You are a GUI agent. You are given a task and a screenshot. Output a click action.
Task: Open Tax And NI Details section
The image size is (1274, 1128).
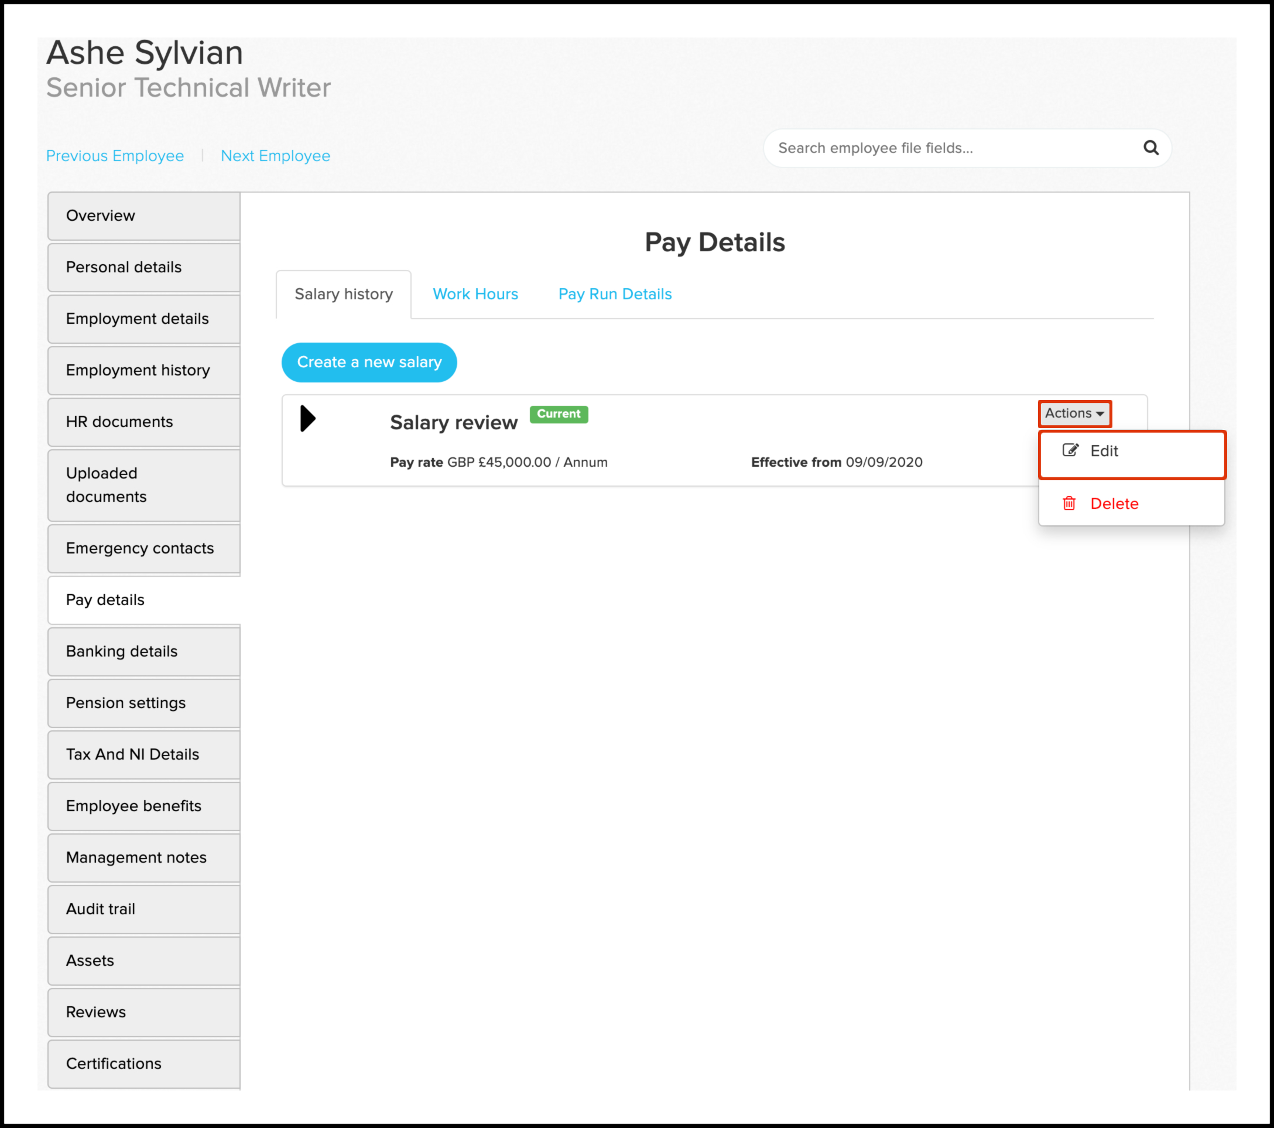click(132, 754)
